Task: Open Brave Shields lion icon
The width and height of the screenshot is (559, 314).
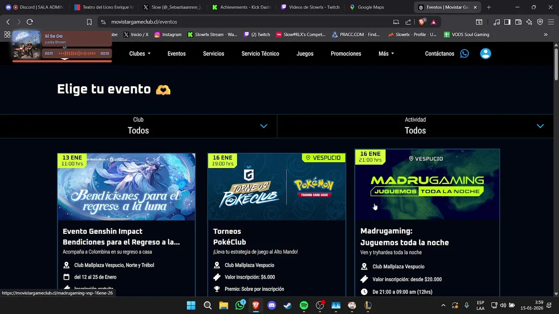Action: coord(422,22)
